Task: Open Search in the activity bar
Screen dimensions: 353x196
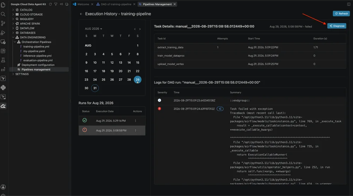Action: tap(3, 14)
